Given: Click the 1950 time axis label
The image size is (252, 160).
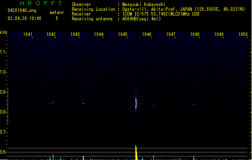Looking at the screenshot, I should 243,34.
